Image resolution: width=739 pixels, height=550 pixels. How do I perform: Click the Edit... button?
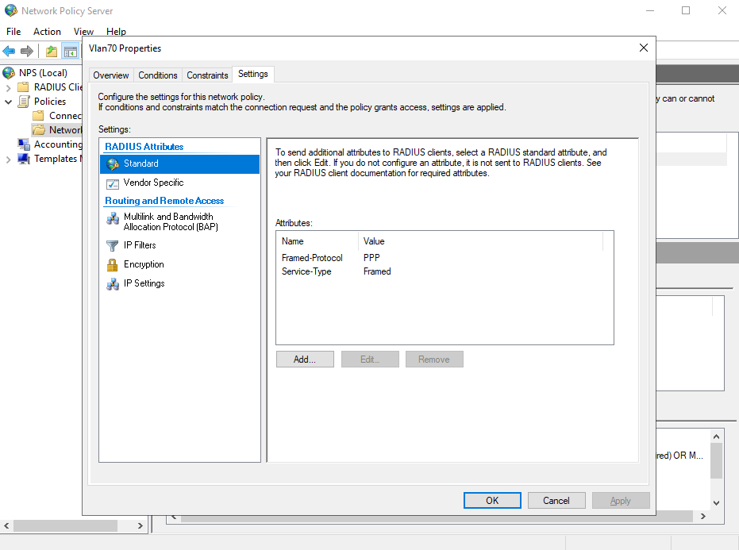(370, 359)
